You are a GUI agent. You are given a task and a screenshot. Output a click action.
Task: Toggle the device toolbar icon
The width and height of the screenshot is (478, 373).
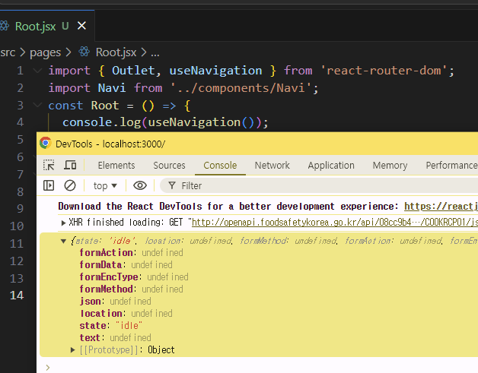[70, 165]
